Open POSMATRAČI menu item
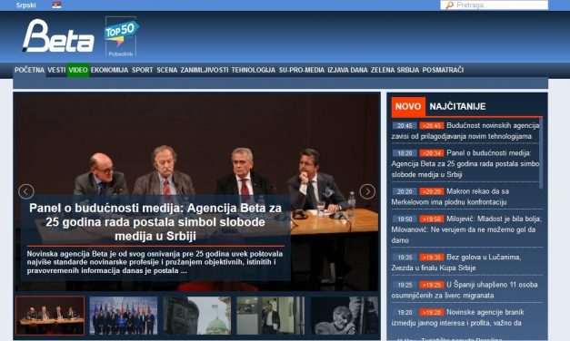The width and height of the screenshot is (570, 341). 443,70
